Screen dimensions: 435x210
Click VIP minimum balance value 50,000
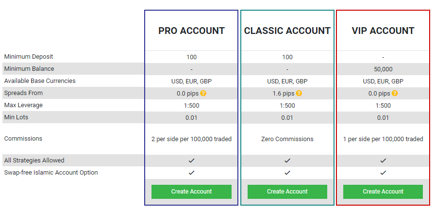pyautogui.click(x=383, y=69)
